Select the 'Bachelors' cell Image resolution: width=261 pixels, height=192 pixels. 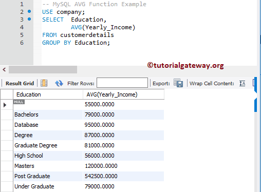point(48,114)
